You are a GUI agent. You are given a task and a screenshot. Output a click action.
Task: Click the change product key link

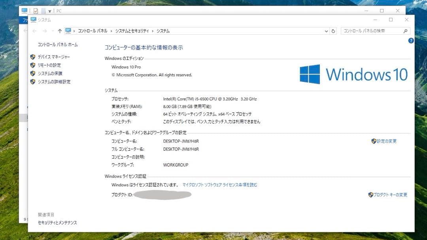click(x=390, y=195)
